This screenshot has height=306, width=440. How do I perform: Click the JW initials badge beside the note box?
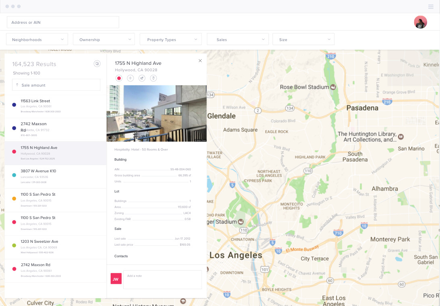pyautogui.click(x=116, y=279)
